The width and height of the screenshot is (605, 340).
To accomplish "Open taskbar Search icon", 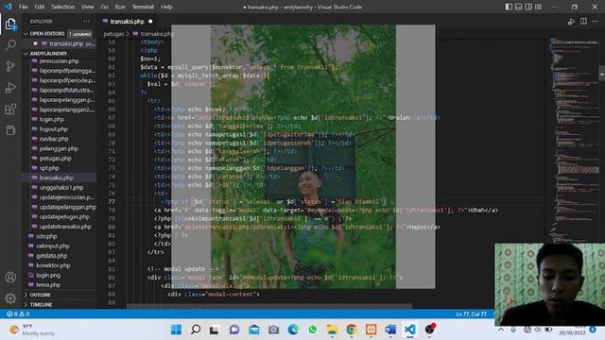I will (x=196, y=330).
